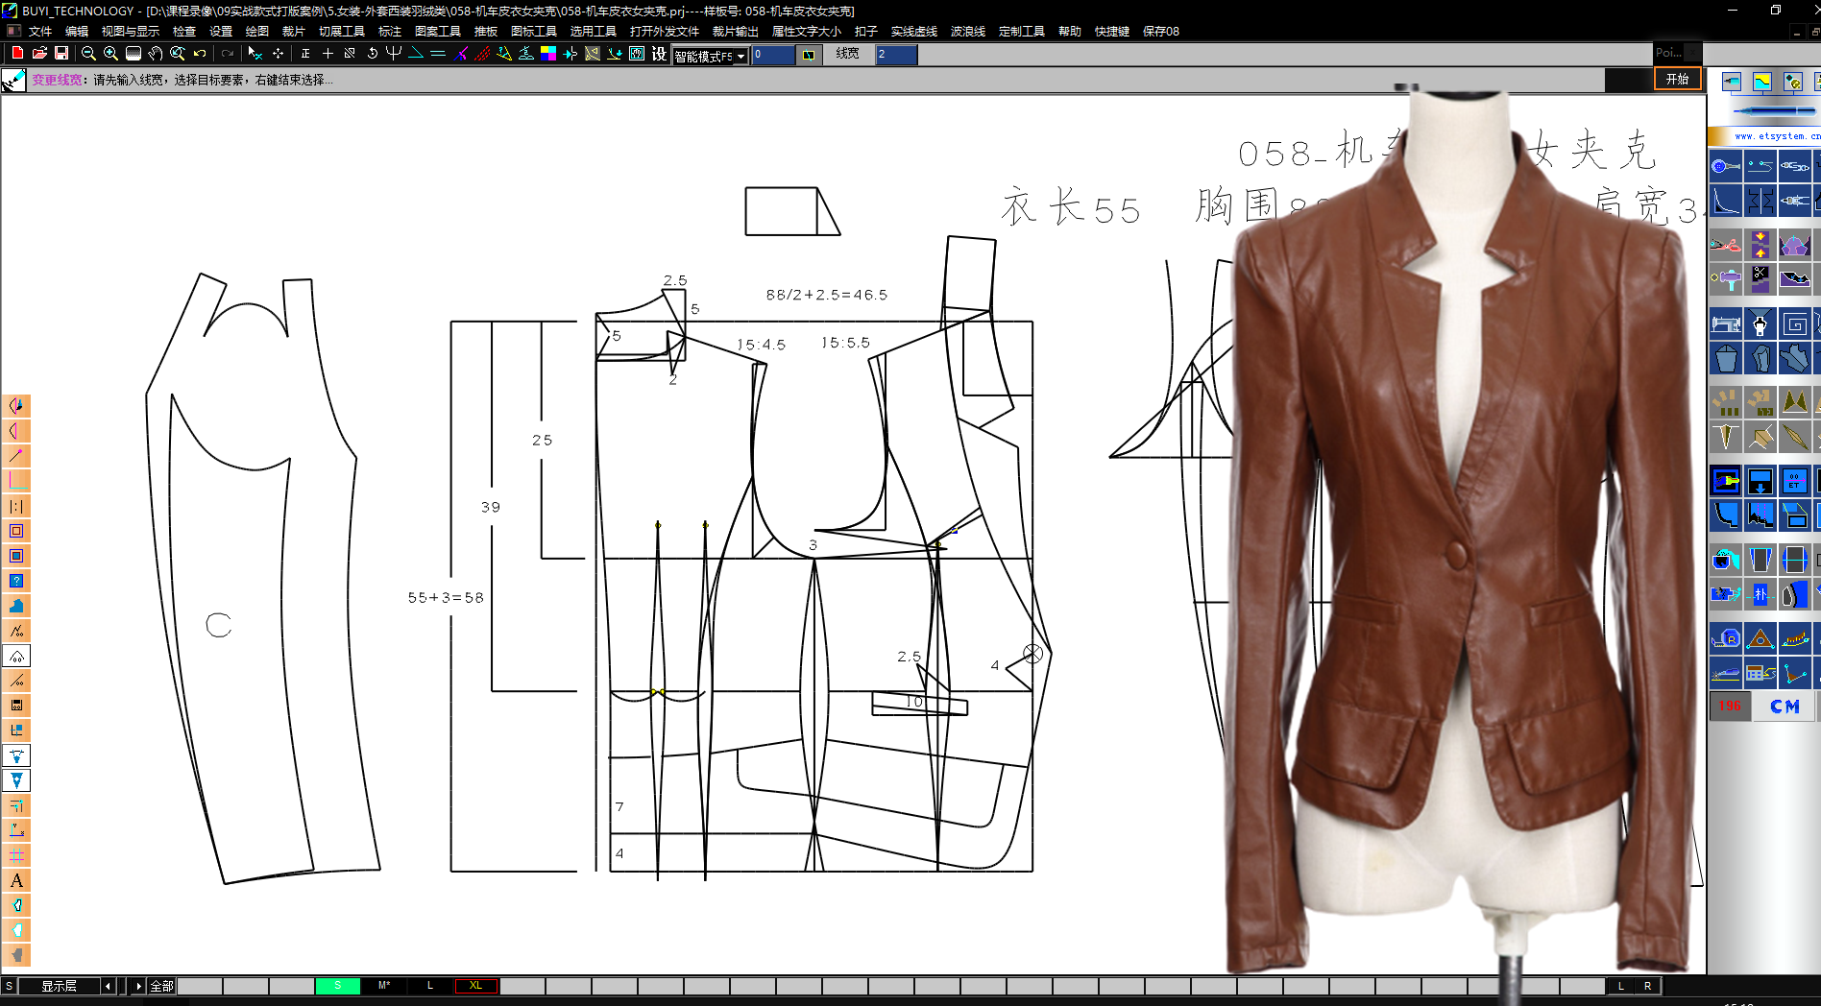Viewport: 1821px width, 1006px height.
Task: Click the 保存08 menu item
Action: click(x=1161, y=32)
